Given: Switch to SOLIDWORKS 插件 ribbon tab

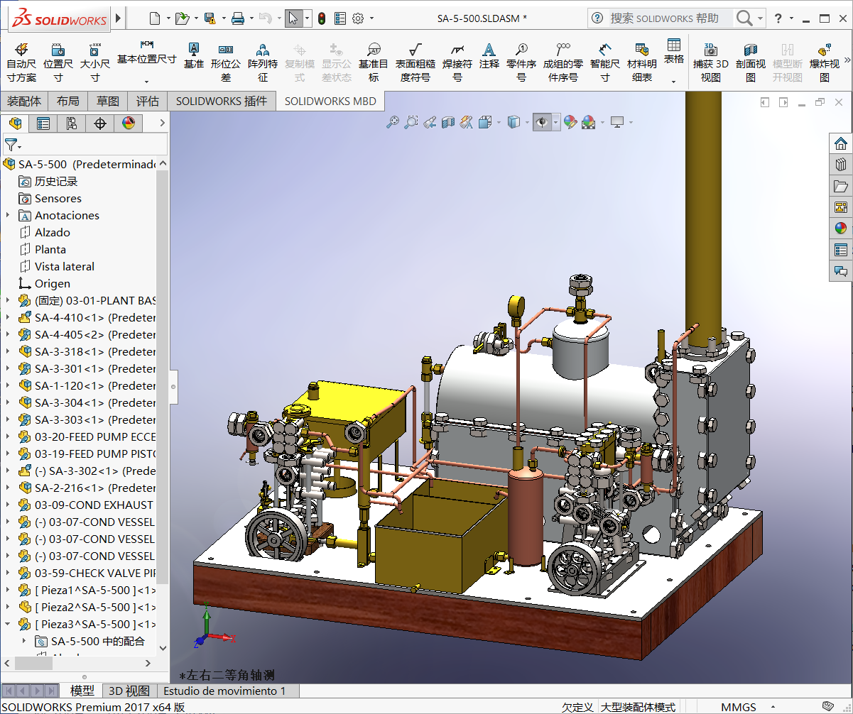Looking at the screenshot, I should [221, 101].
